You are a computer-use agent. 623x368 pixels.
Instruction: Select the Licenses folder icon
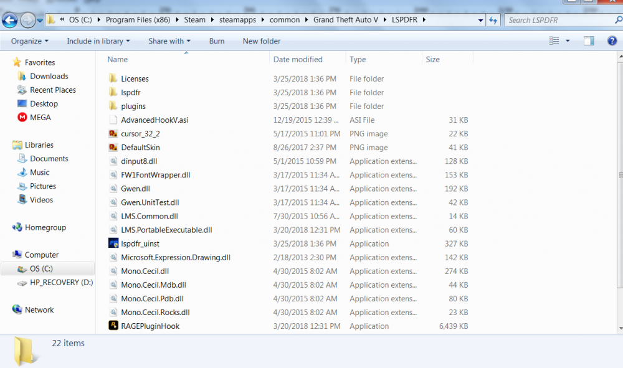pos(113,78)
